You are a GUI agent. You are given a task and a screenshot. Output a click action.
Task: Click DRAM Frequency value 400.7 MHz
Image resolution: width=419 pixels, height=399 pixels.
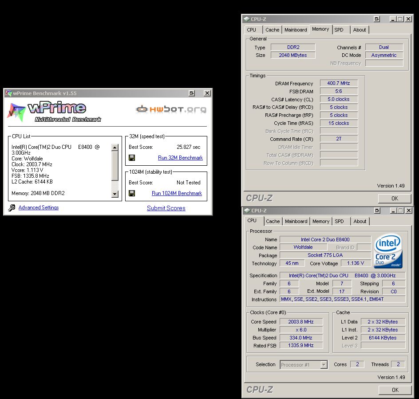click(x=339, y=83)
